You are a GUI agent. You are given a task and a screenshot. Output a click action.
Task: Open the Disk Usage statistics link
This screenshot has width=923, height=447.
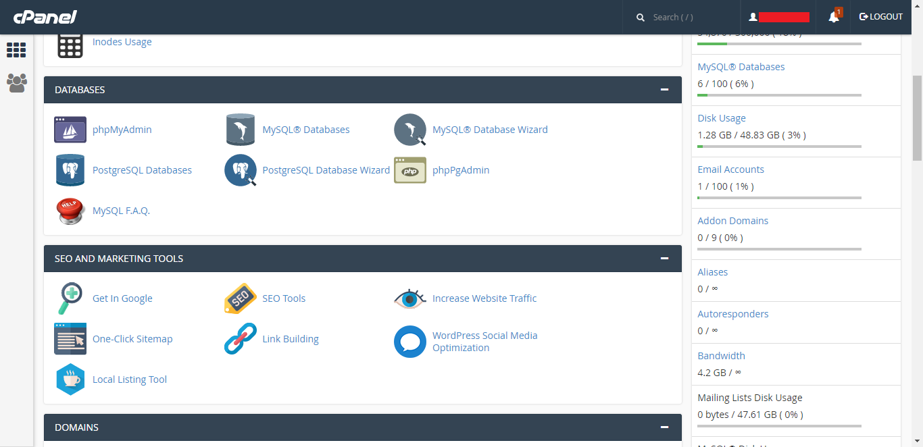721,118
